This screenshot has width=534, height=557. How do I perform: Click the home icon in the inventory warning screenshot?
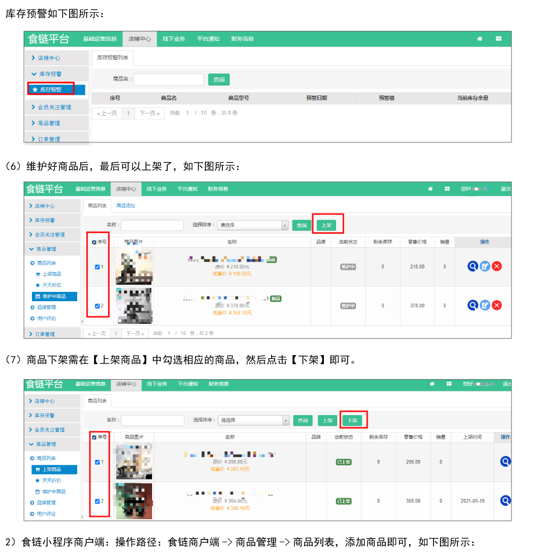pyautogui.click(x=479, y=39)
